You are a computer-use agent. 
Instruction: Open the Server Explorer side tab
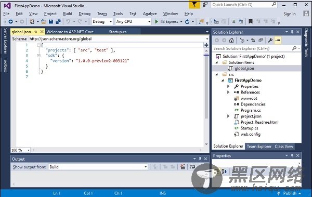tap(6, 41)
